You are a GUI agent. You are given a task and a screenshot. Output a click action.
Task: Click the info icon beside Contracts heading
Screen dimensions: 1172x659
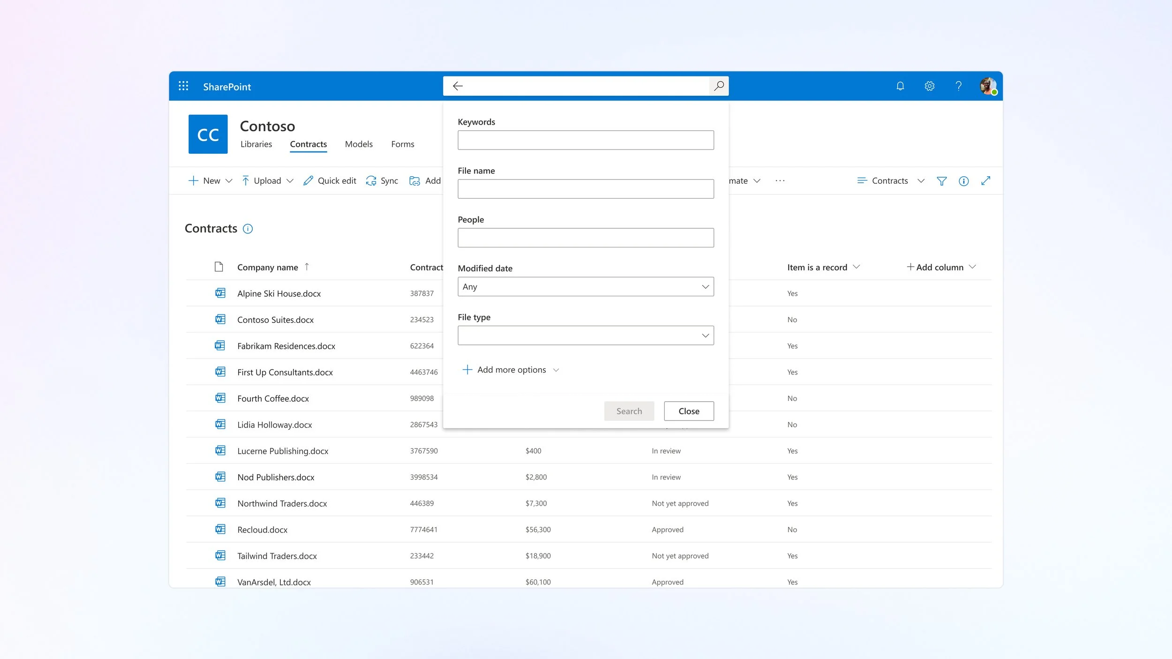[248, 229]
